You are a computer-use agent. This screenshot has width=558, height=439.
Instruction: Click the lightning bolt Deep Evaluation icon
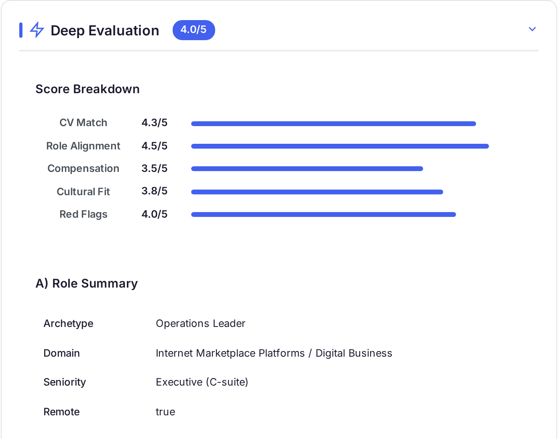pos(37,30)
